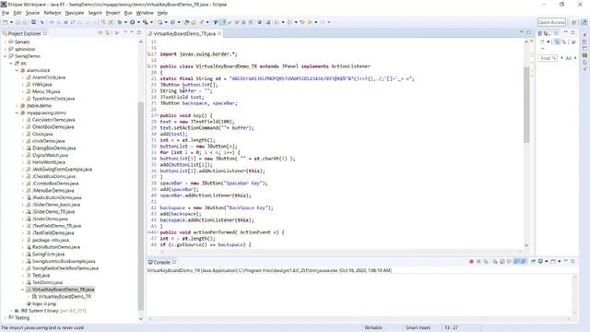
Task: Click the line 'JTextField text;' in editor
Action: point(183,97)
